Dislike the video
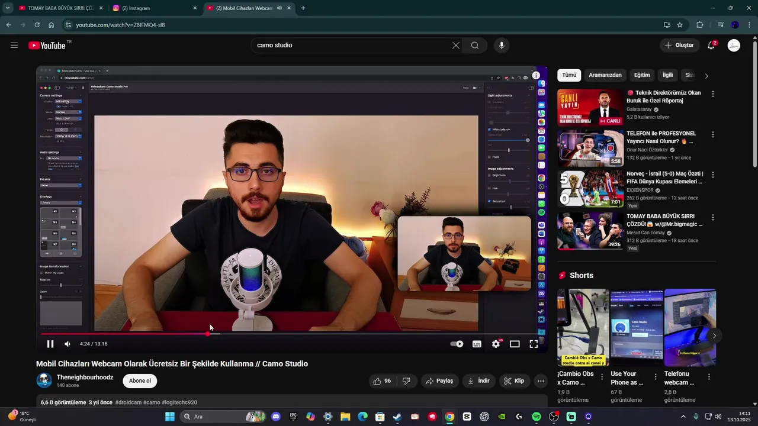The image size is (758, 426). click(406, 381)
